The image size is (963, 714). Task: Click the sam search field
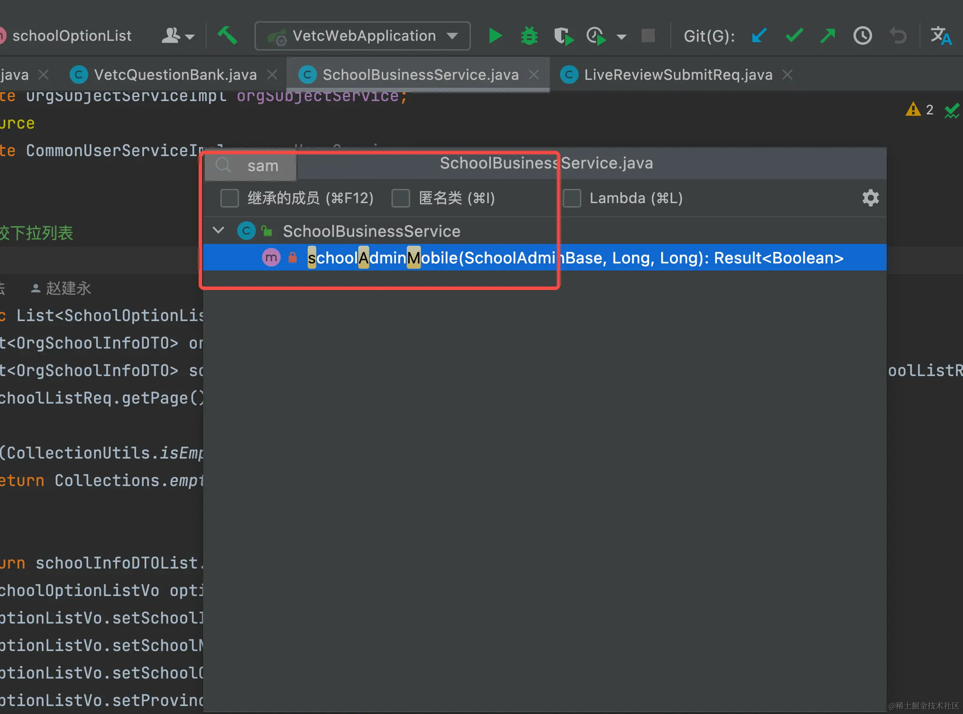tap(263, 166)
